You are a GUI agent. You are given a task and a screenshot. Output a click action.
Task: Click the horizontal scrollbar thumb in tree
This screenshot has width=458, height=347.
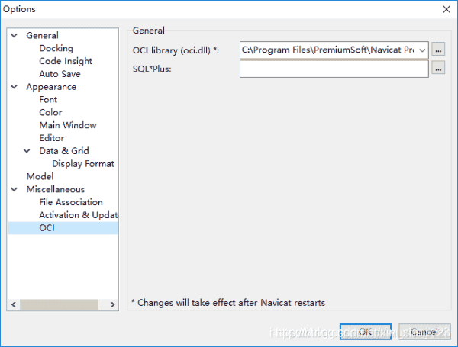click(60, 305)
